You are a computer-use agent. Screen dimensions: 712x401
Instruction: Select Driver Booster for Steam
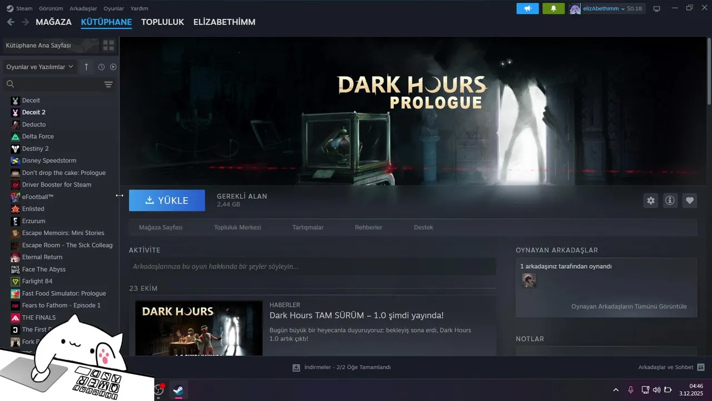coord(57,185)
